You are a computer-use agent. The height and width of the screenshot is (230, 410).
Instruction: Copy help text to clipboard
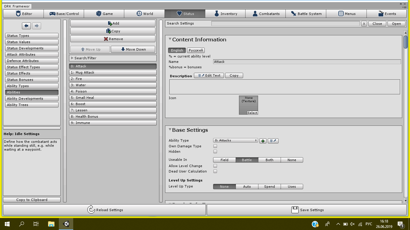click(32, 200)
